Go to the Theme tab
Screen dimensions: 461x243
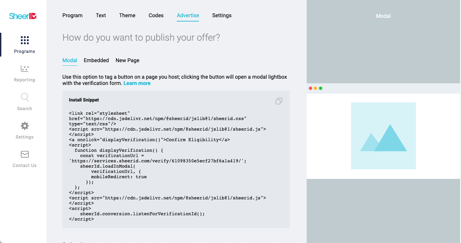[127, 15]
